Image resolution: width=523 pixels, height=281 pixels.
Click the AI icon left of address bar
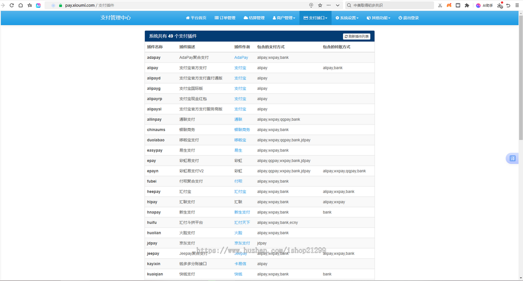38,5
